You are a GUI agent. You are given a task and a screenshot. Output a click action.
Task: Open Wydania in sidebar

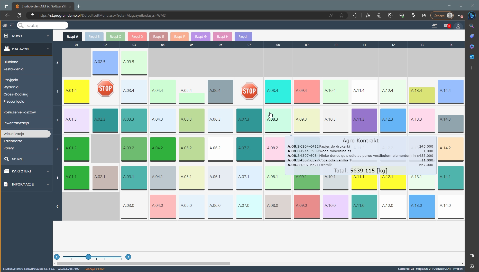click(x=11, y=87)
